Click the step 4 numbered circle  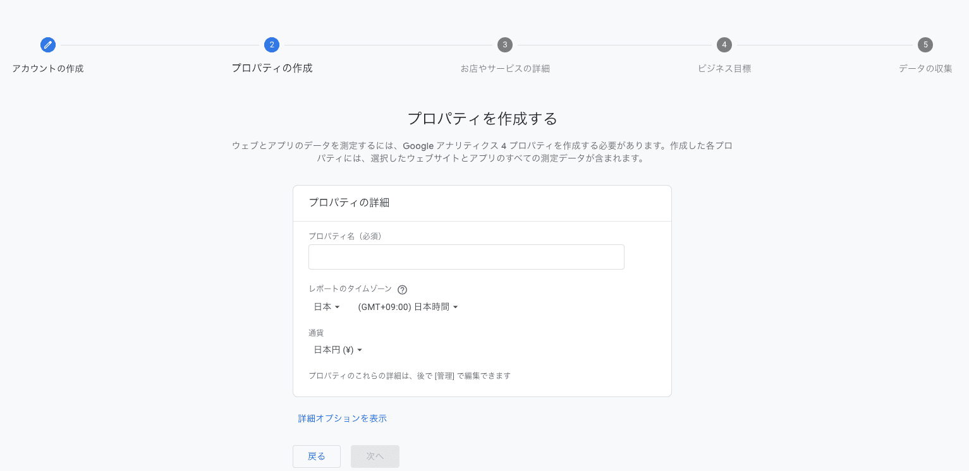(724, 45)
